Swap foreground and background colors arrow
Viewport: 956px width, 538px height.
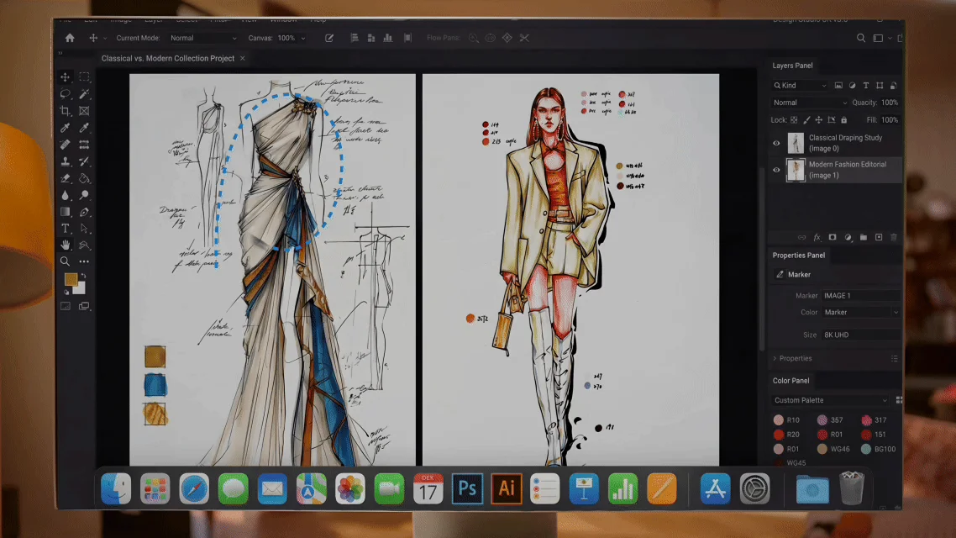[x=83, y=277]
